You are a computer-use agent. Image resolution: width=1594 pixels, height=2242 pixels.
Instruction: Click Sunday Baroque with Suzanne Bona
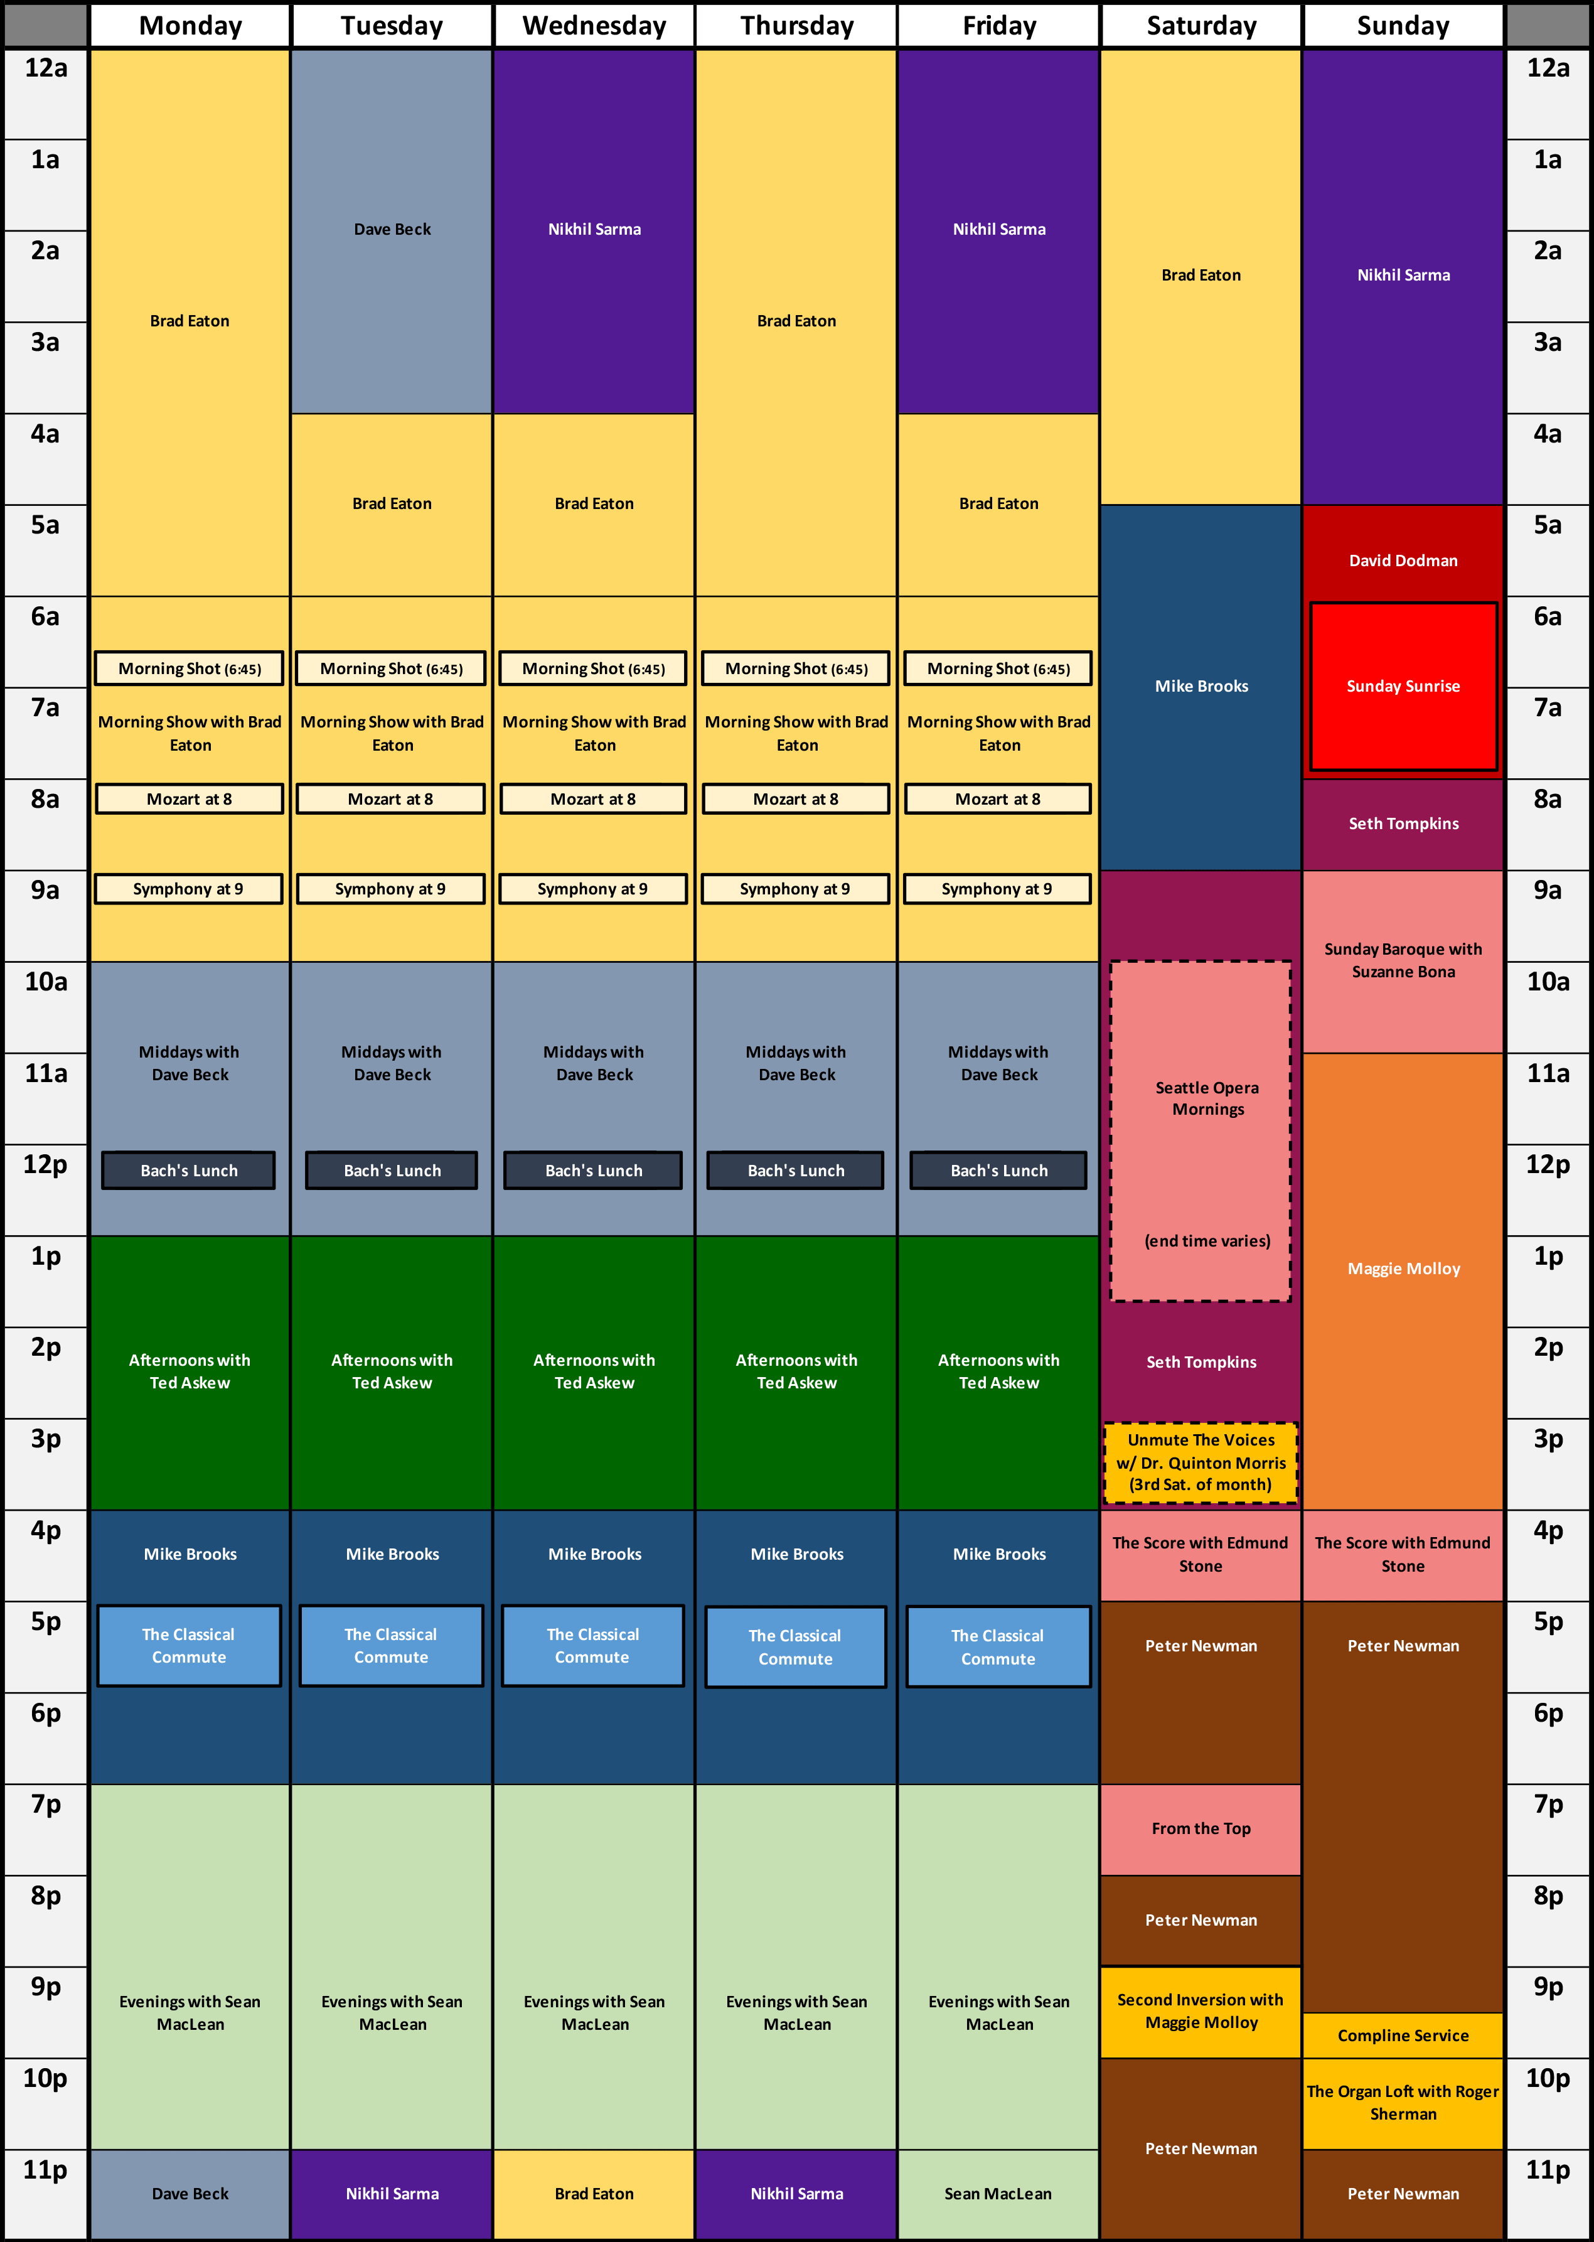coord(1404,961)
